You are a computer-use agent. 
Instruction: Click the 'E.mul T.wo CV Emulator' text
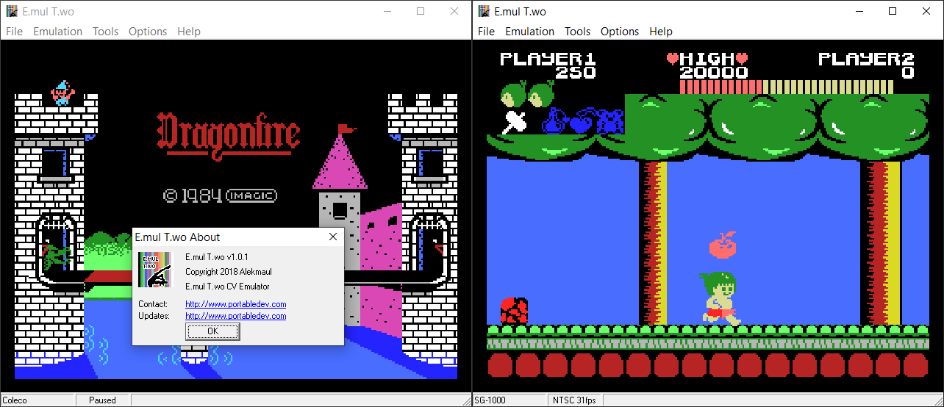[227, 287]
